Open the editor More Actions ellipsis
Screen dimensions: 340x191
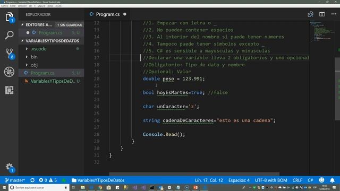(x=334, y=14)
